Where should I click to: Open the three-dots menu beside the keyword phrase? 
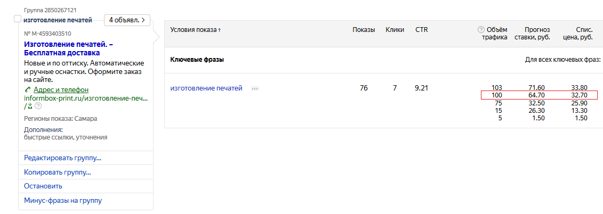[255, 88]
